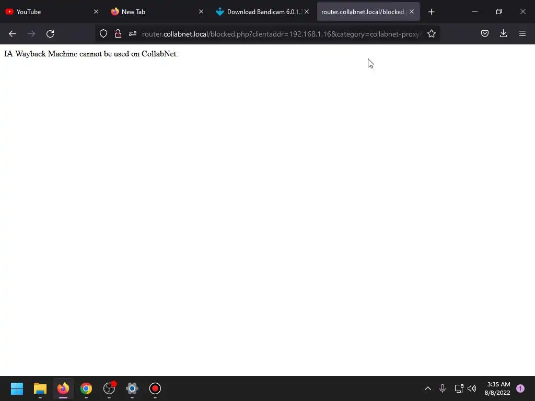Minimize the Firefox window
This screenshot has width=535, height=401.
(x=475, y=11)
